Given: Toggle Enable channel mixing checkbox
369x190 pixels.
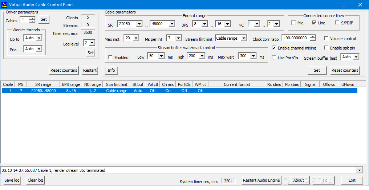Looking at the screenshot, I should point(274,48).
